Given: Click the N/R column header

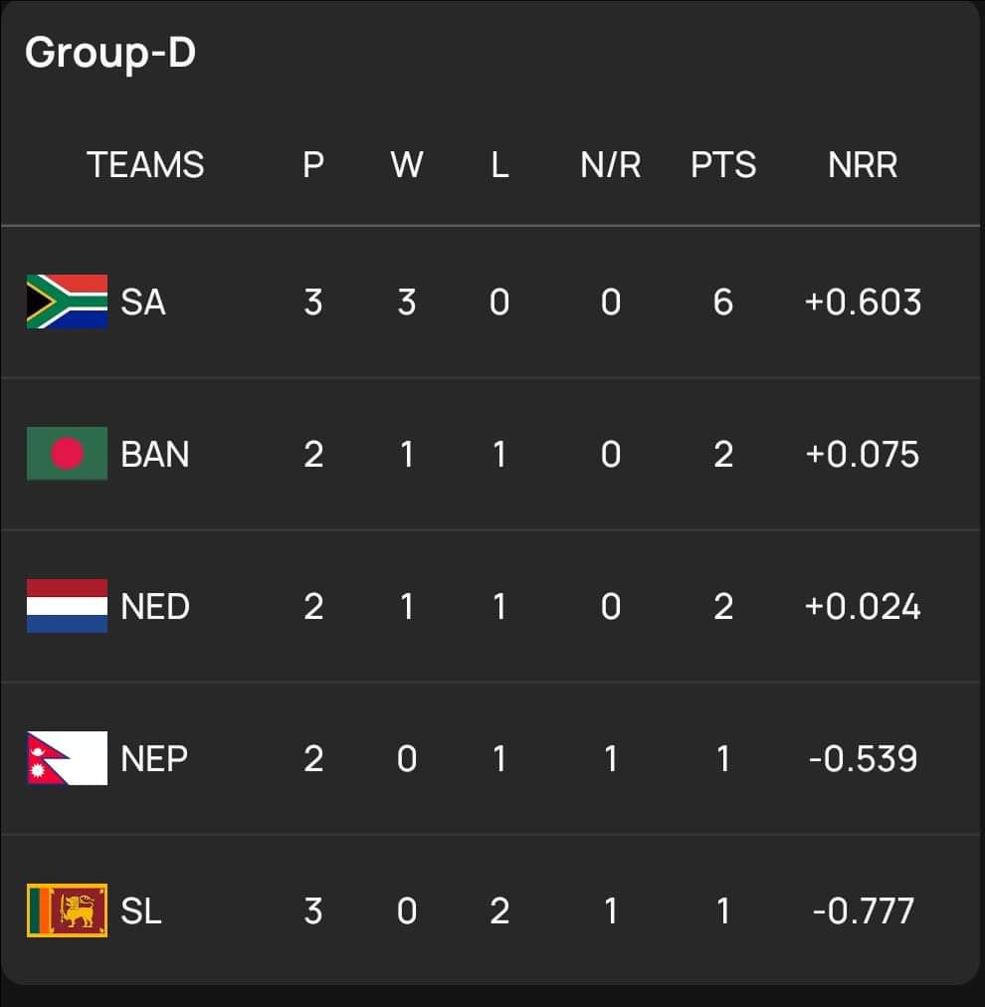Looking at the screenshot, I should click(x=610, y=164).
